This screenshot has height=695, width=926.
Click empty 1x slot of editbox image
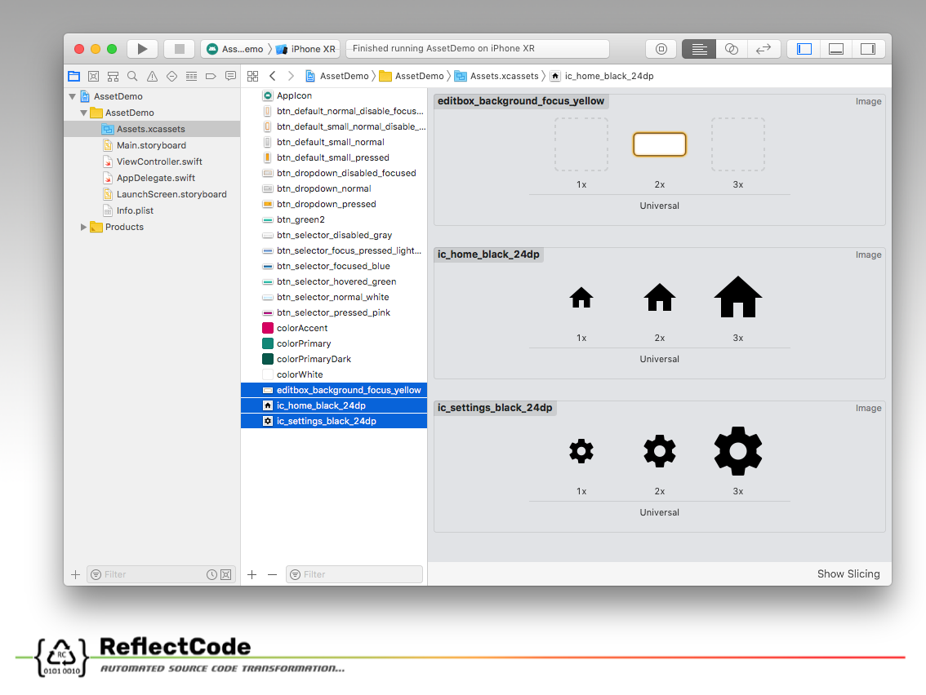coord(581,144)
